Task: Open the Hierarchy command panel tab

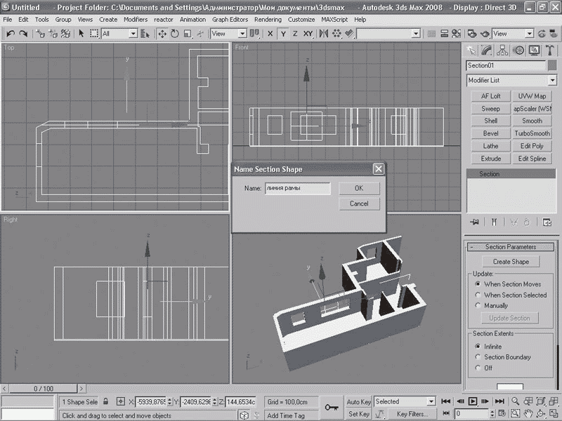Action: 502,50
